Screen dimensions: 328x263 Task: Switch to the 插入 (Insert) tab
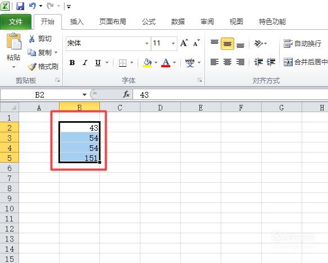pos(77,21)
